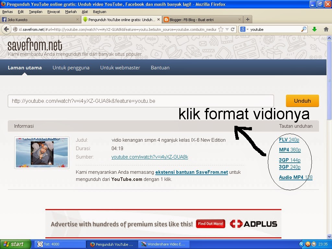The height and width of the screenshot is (249, 332).
Task: Click the reload page icon
Action: 232,30
